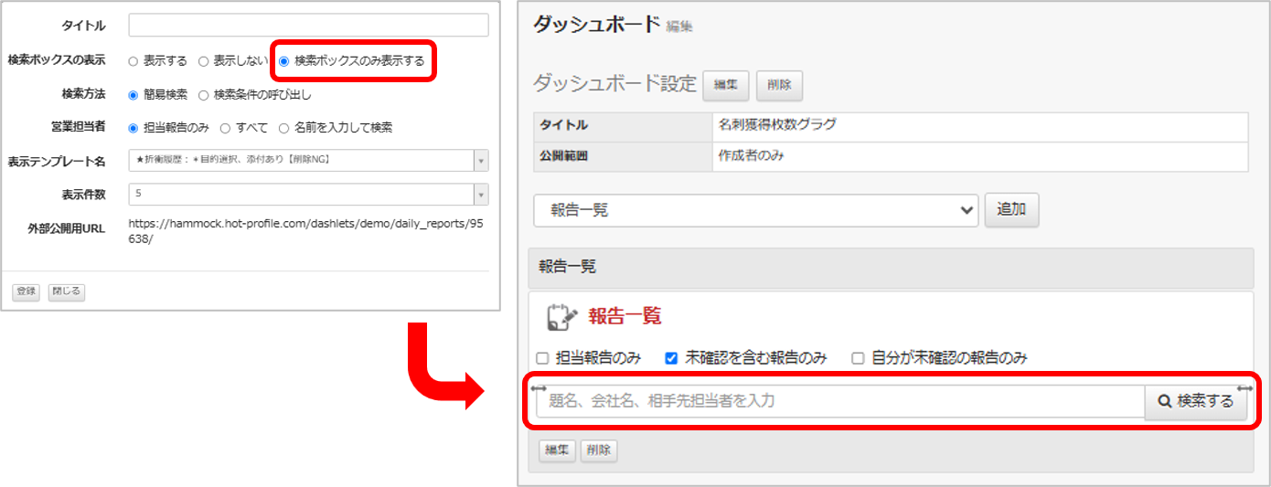Click the 題名、会社名 search input field
Viewport: 1271px width, 487px height.
point(840,401)
